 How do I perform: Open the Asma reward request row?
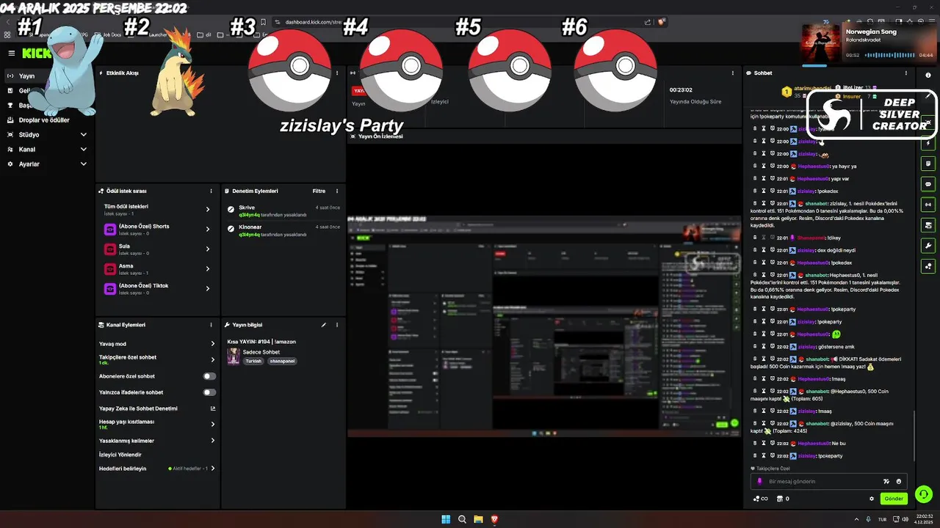[x=157, y=268]
